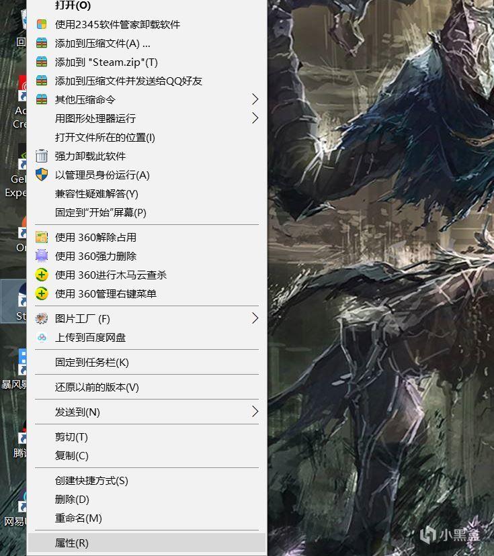
Task: Select 剪切(T)
Action: click(x=147, y=437)
